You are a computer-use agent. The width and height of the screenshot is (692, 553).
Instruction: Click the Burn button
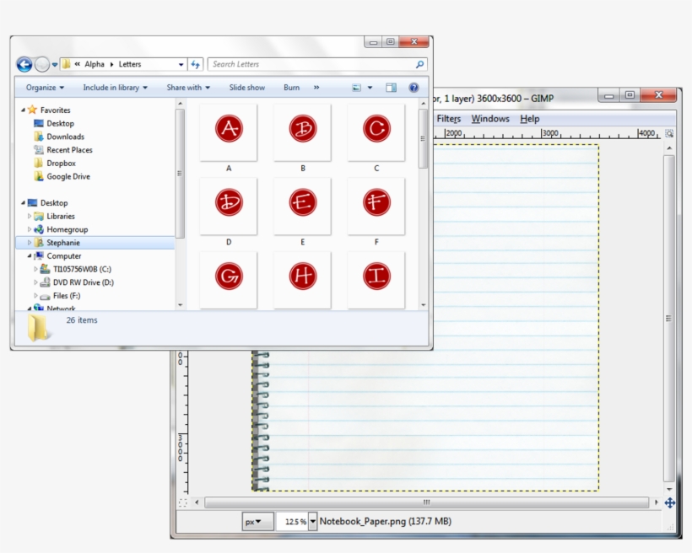click(x=291, y=88)
